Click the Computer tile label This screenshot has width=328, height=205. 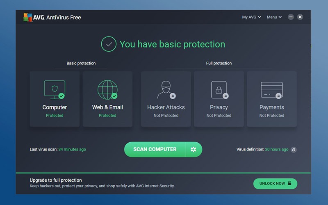coord(55,107)
